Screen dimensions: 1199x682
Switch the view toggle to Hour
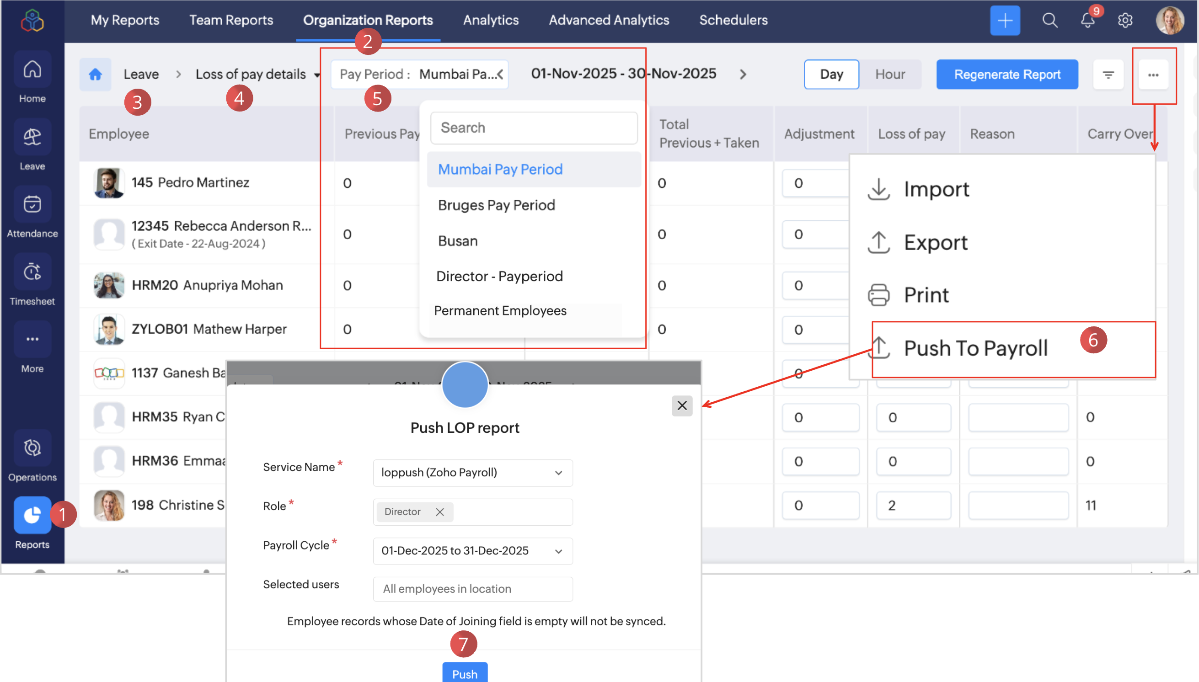[890, 75]
